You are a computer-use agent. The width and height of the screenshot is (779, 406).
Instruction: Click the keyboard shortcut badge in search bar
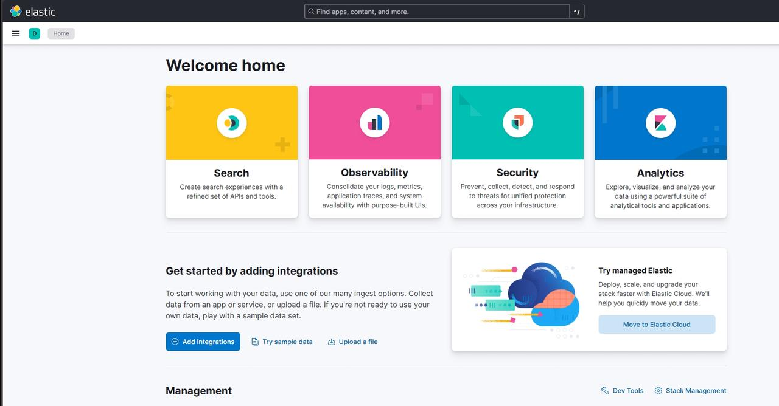point(576,11)
